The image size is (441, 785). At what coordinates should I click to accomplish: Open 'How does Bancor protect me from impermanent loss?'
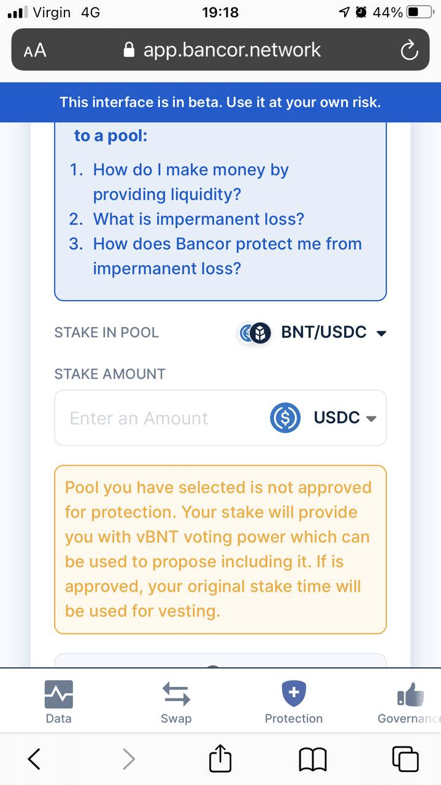pos(227,256)
